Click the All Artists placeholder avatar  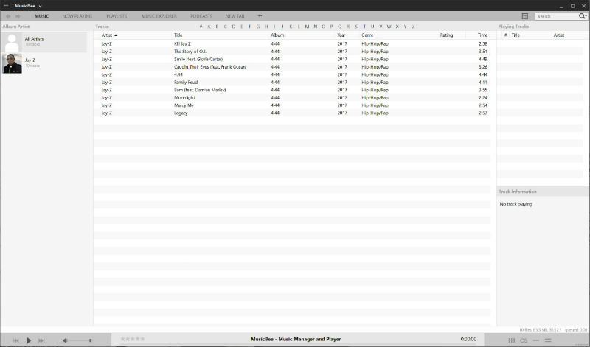pyautogui.click(x=12, y=42)
